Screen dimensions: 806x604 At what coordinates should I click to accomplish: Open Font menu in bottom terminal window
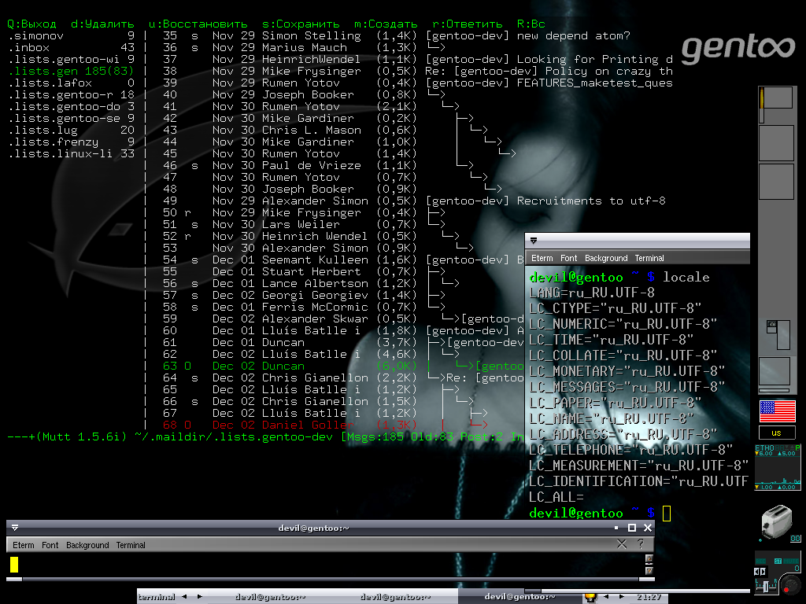[50, 545]
